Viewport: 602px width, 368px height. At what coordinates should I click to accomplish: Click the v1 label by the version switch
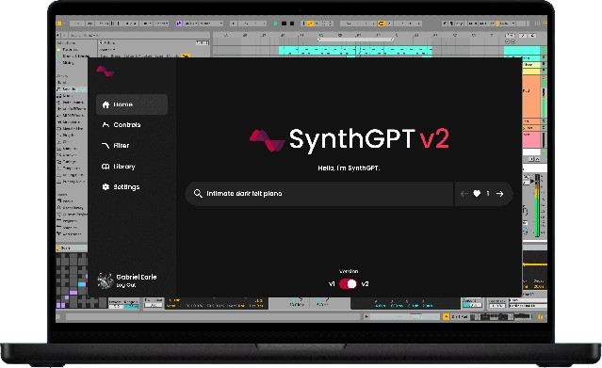(x=332, y=284)
